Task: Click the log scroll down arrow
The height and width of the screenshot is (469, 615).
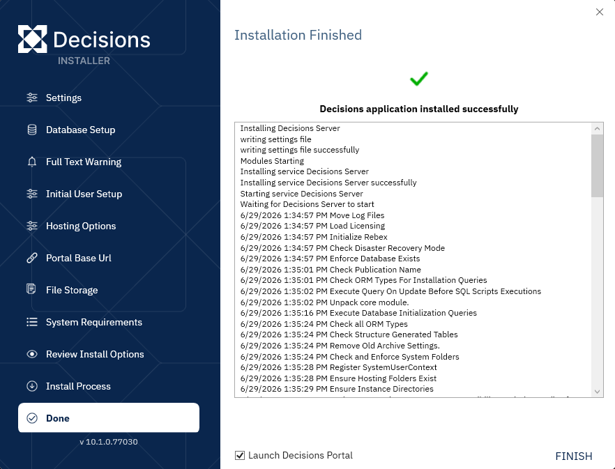Action: pyautogui.click(x=597, y=392)
